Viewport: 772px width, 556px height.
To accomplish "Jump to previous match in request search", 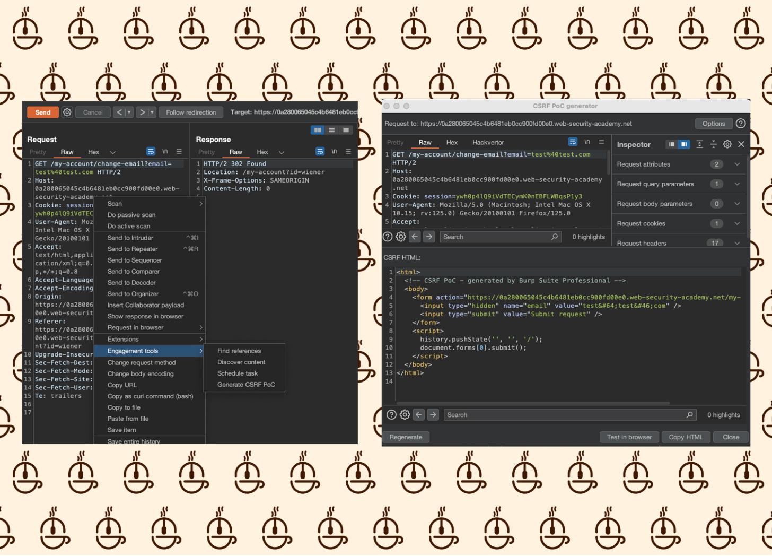I will pos(415,237).
